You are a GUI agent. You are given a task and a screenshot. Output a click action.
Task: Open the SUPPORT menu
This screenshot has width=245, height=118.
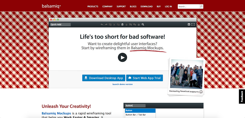(121, 7)
